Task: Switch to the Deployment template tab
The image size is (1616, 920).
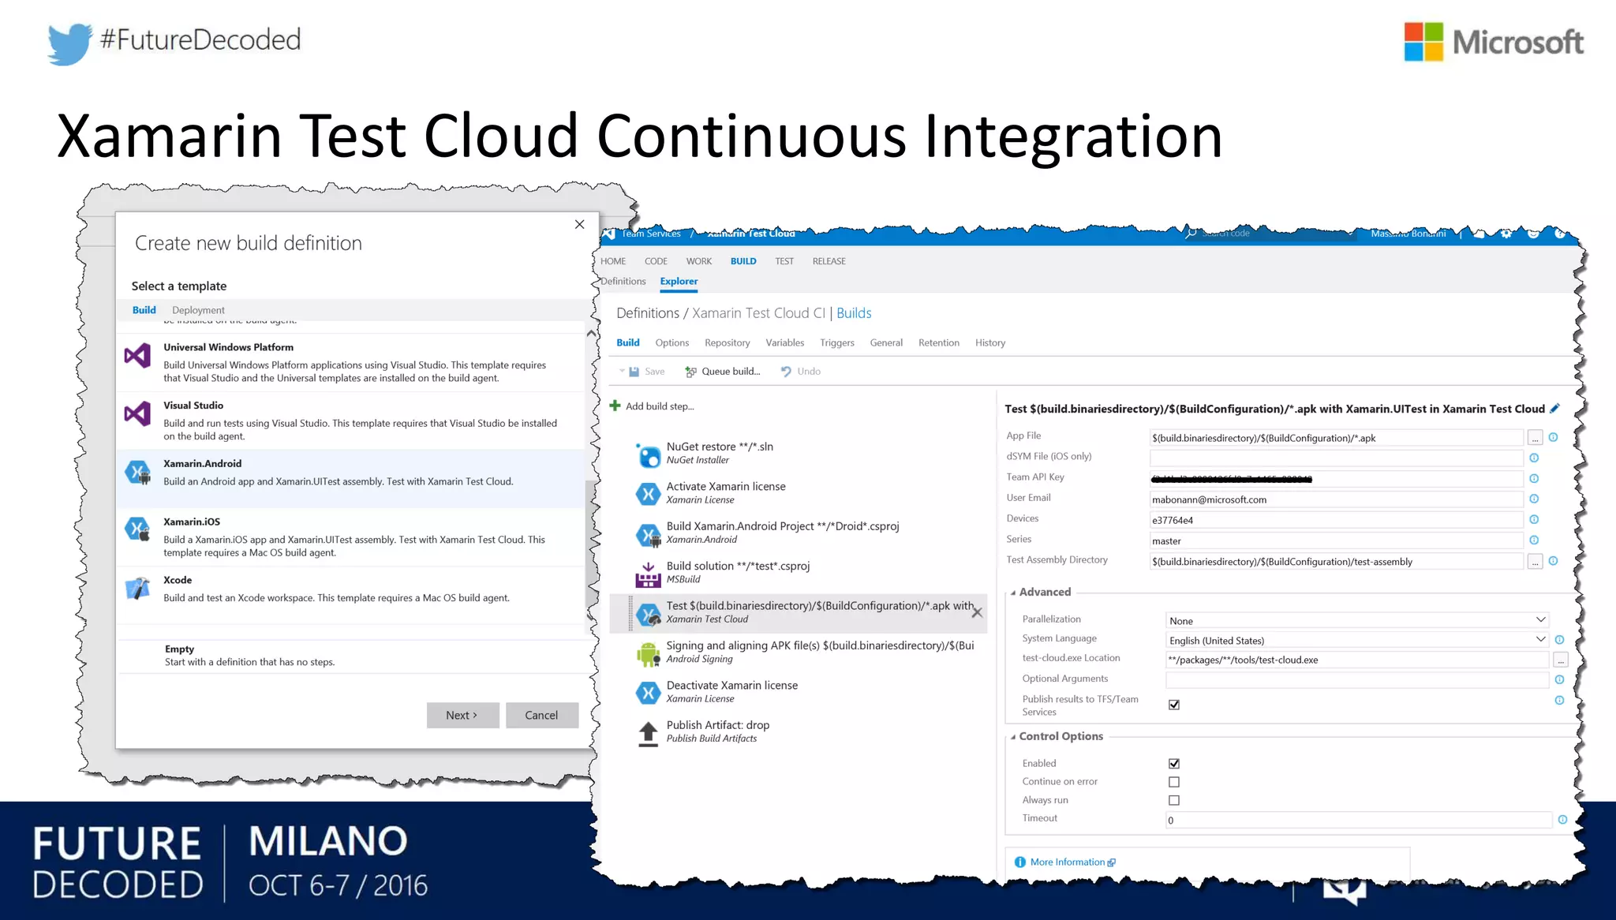Action: click(x=198, y=310)
